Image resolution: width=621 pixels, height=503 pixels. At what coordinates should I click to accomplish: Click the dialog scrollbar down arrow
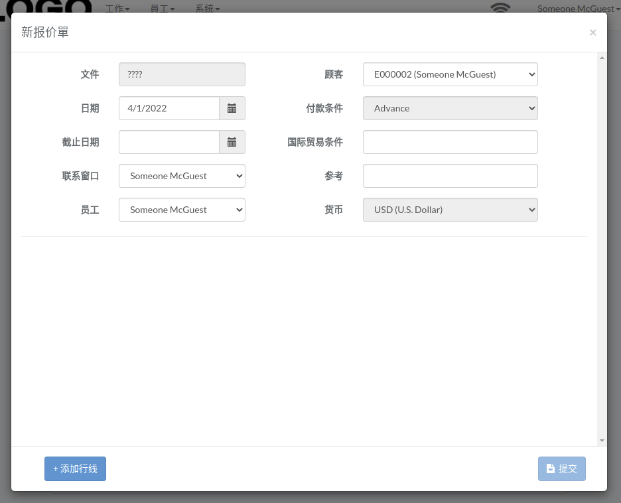(602, 441)
